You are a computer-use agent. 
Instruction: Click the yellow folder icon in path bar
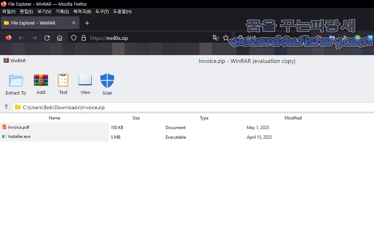[x=18, y=107]
